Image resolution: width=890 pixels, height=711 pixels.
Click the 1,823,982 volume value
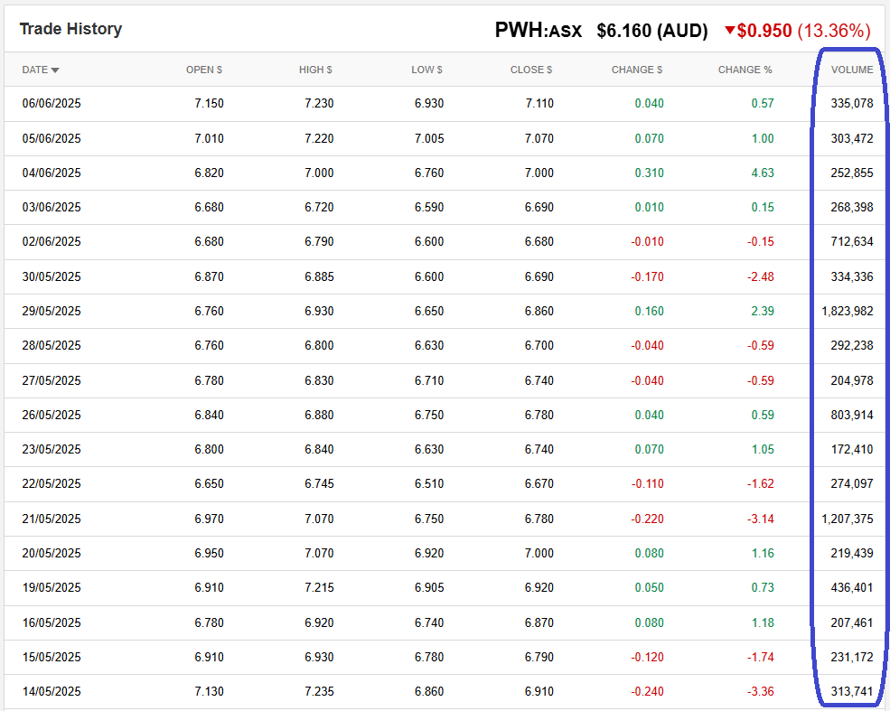pos(848,311)
